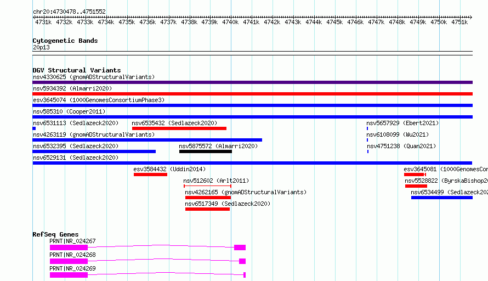Select the nsv6531113 Sedlazeck2020 variant label

coord(76,123)
